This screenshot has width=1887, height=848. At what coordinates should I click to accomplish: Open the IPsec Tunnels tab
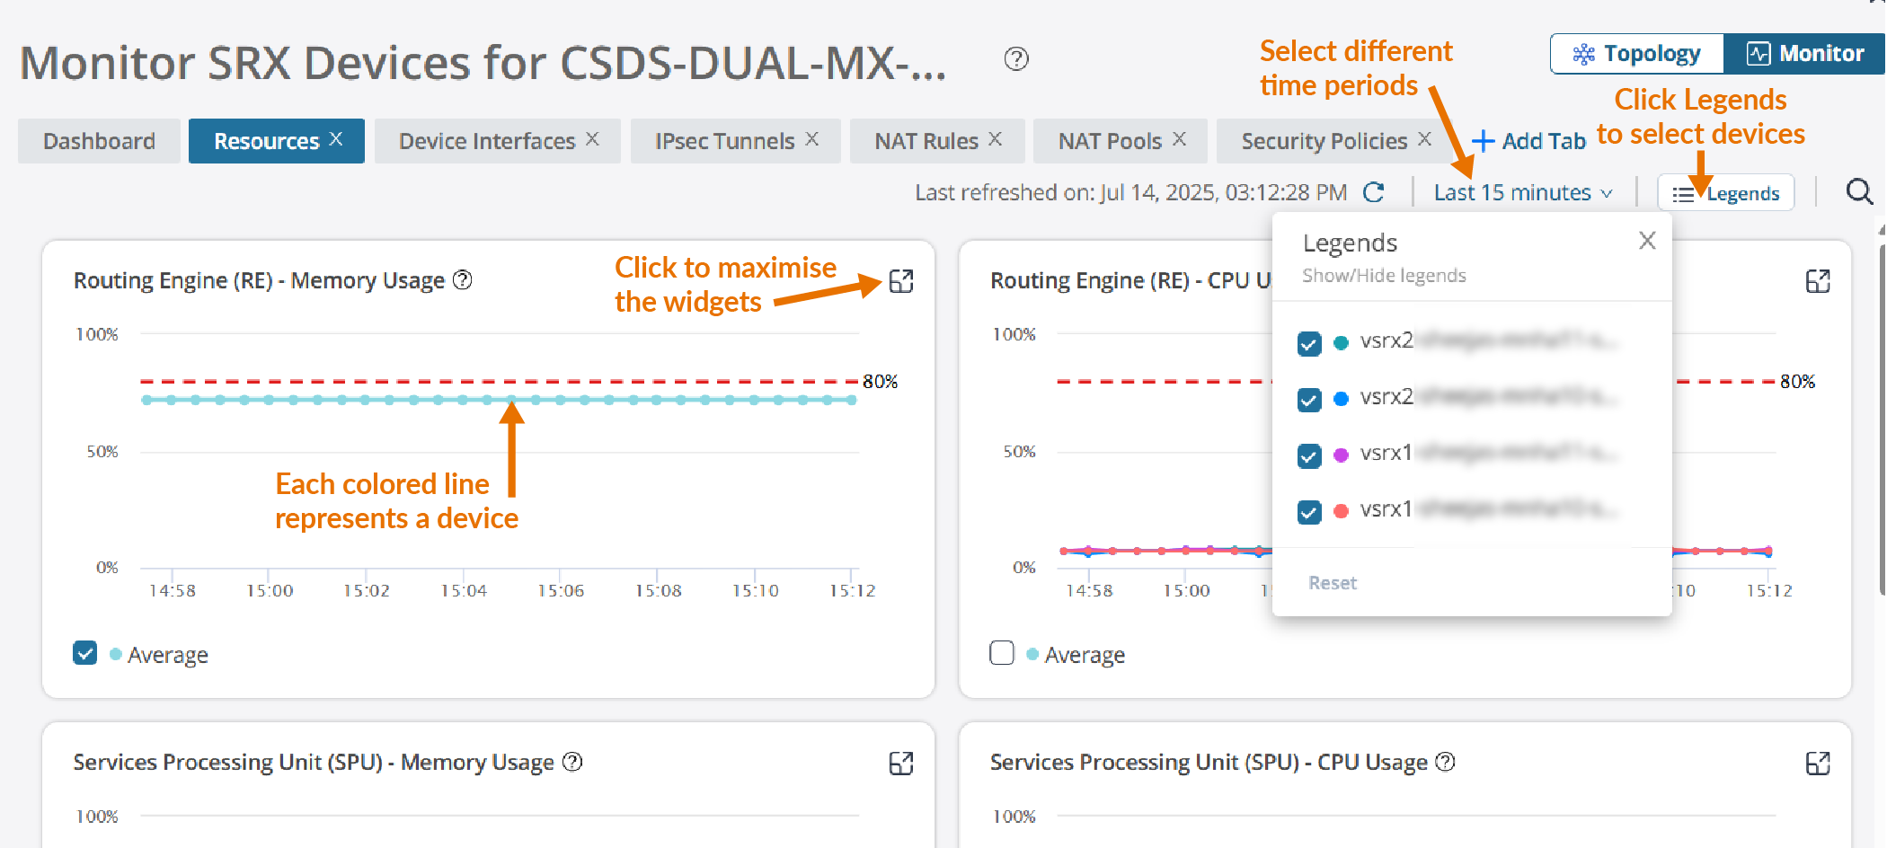[724, 141]
